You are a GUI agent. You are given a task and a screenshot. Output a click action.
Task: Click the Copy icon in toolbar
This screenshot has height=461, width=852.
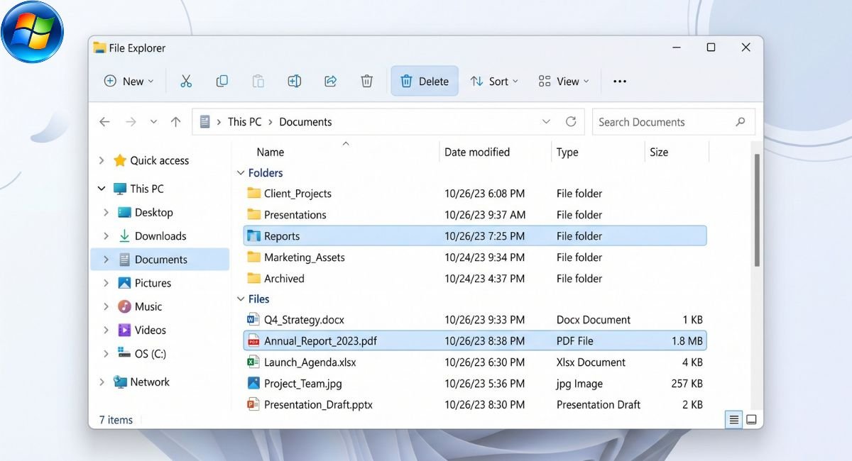pyautogui.click(x=222, y=82)
